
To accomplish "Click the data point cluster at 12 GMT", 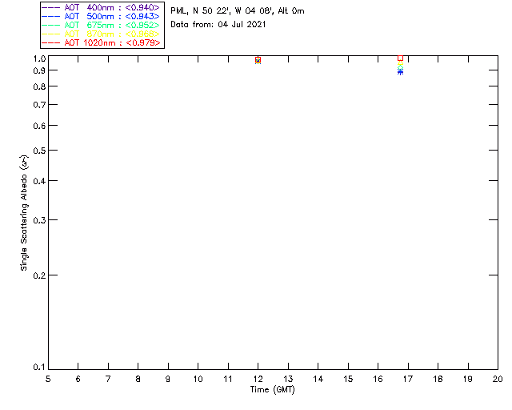I will click(x=258, y=60).
